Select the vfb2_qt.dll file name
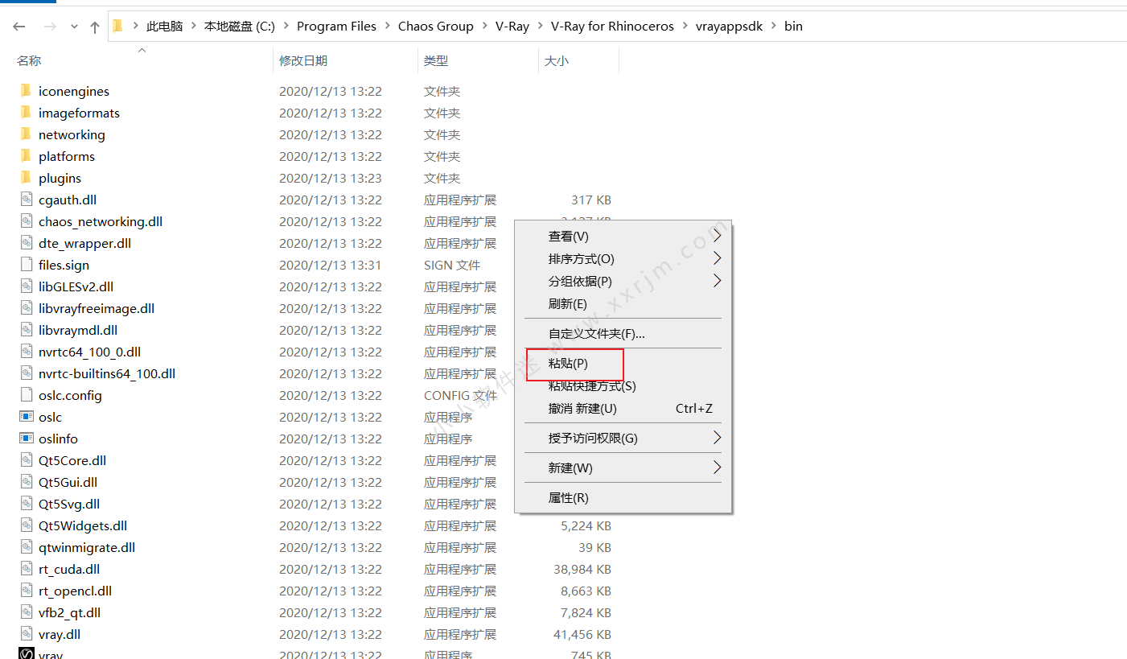The width and height of the screenshot is (1127, 659). point(69,612)
